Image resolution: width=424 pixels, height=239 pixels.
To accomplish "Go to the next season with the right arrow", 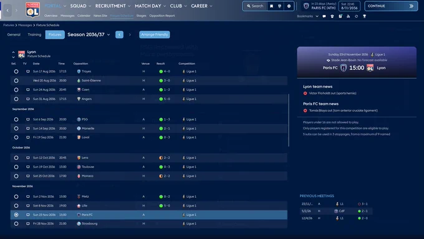I will (130, 35).
